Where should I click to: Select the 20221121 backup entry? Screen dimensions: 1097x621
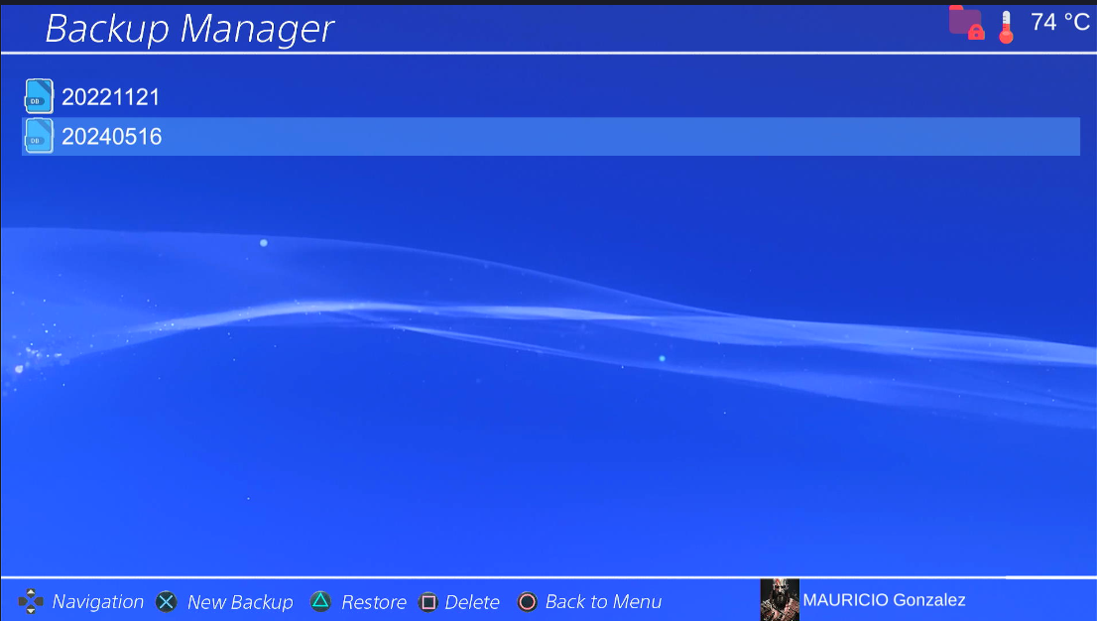(x=110, y=97)
